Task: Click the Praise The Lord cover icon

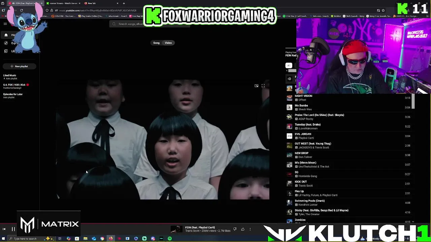Action: coord(289,117)
